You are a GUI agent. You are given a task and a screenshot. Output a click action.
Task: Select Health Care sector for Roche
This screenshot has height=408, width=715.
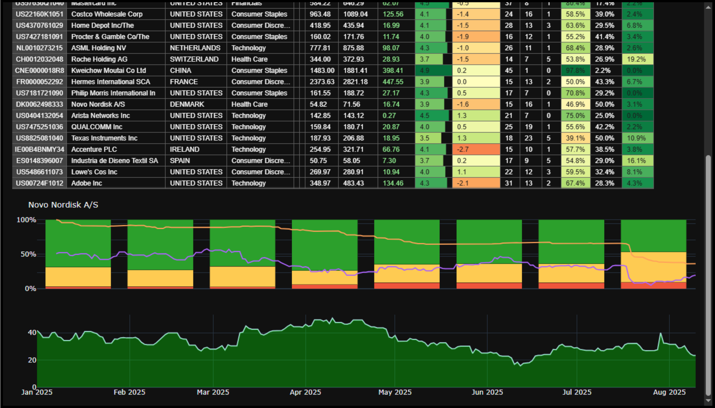point(260,59)
